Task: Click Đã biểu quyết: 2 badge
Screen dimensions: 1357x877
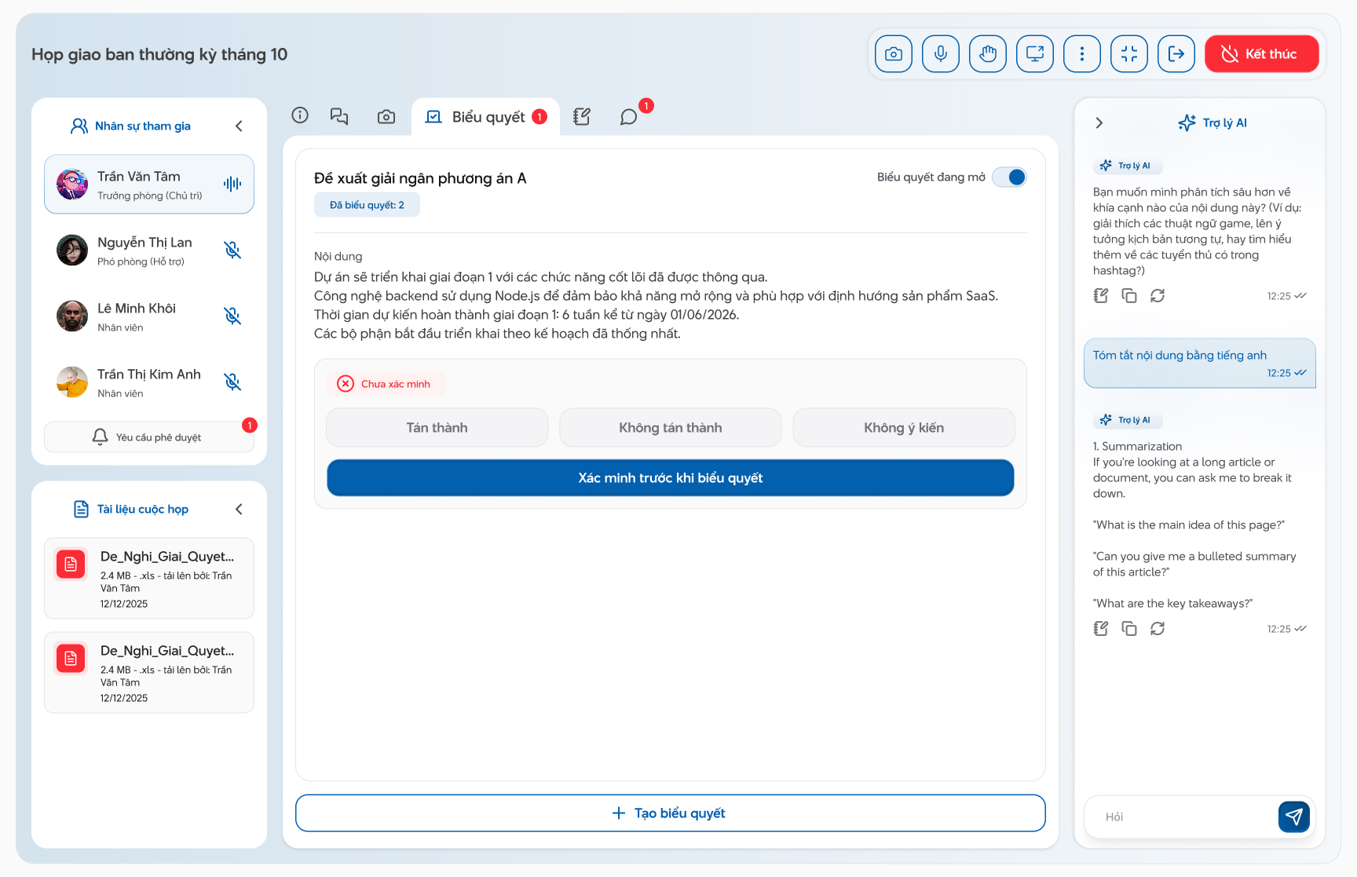Action: point(367,205)
